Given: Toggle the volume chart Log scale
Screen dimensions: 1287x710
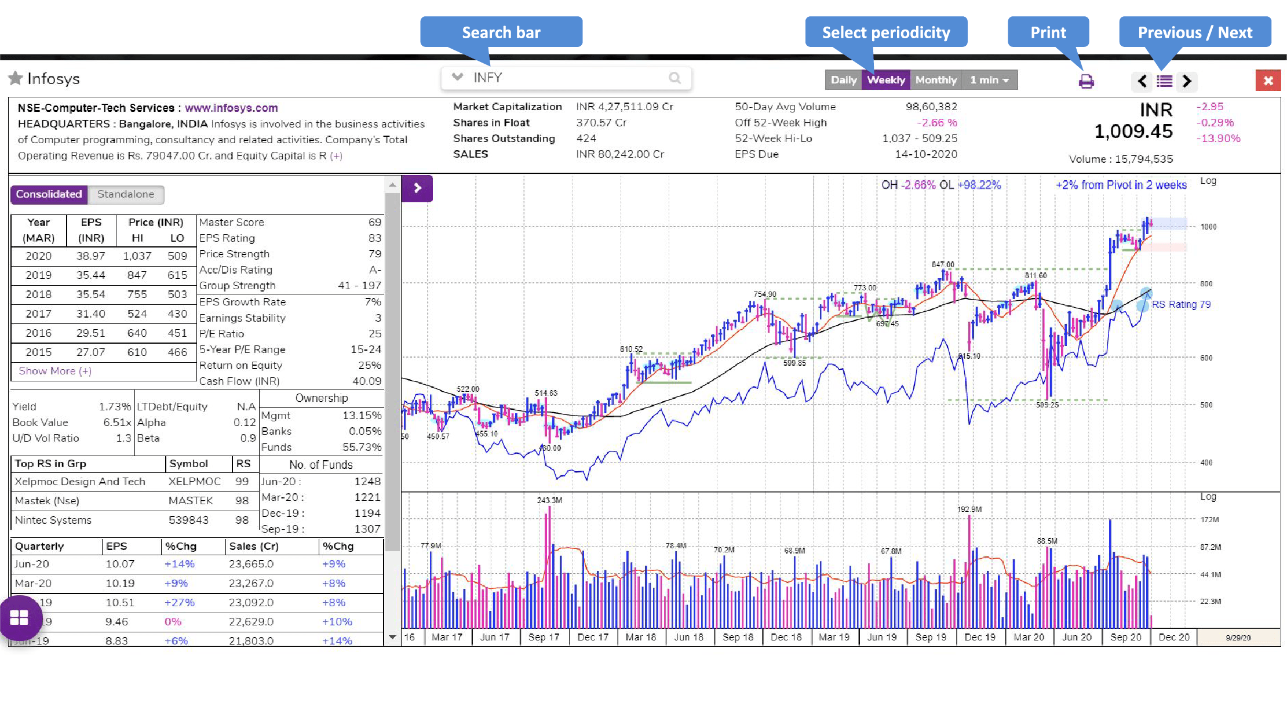Looking at the screenshot, I should point(1208,497).
